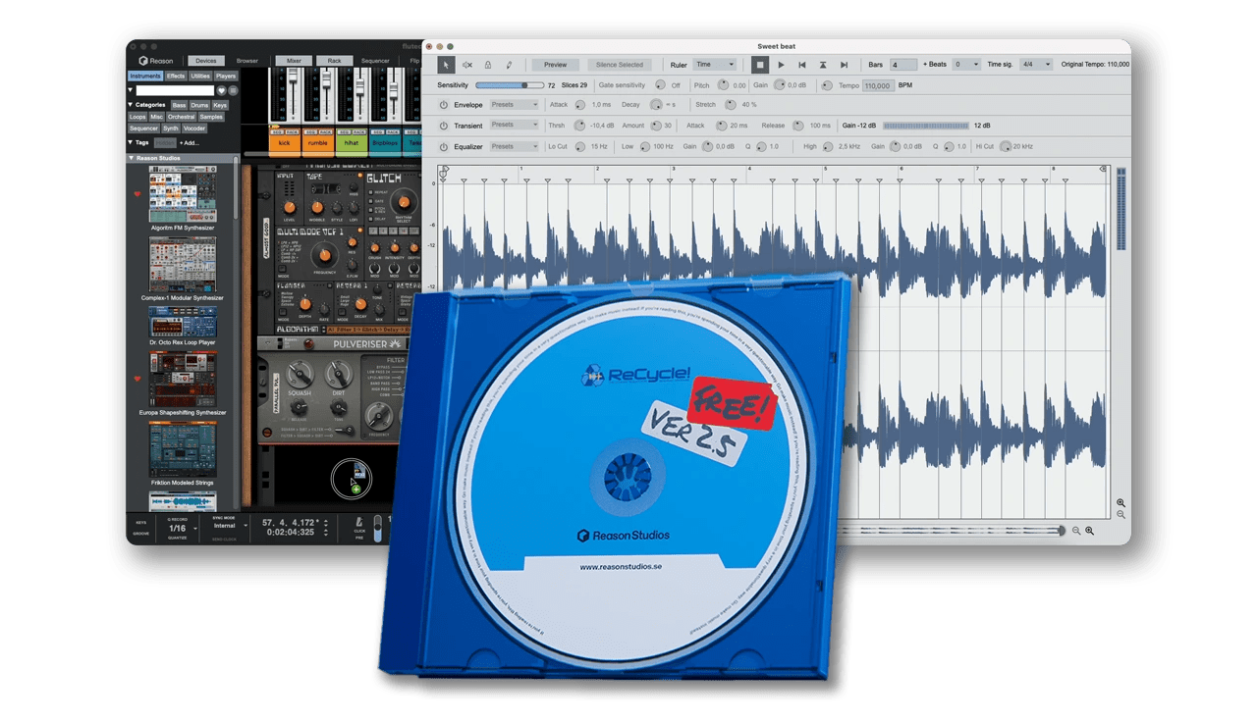Open the Ruler Time dropdown

point(714,65)
